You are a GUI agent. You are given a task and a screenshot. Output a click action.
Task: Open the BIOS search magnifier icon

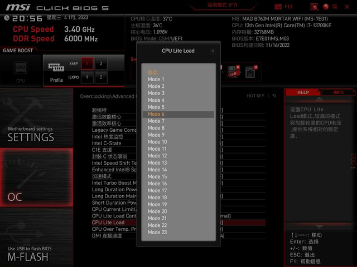pyautogui.click(x=314, y=7)
